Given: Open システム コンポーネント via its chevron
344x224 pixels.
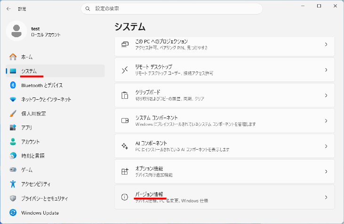Looking at the screenshot, I should [326, 121].
